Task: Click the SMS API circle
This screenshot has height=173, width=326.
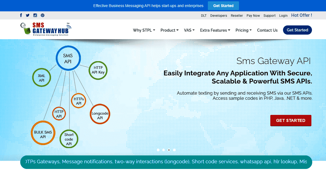Action: (x=68, y=58)
